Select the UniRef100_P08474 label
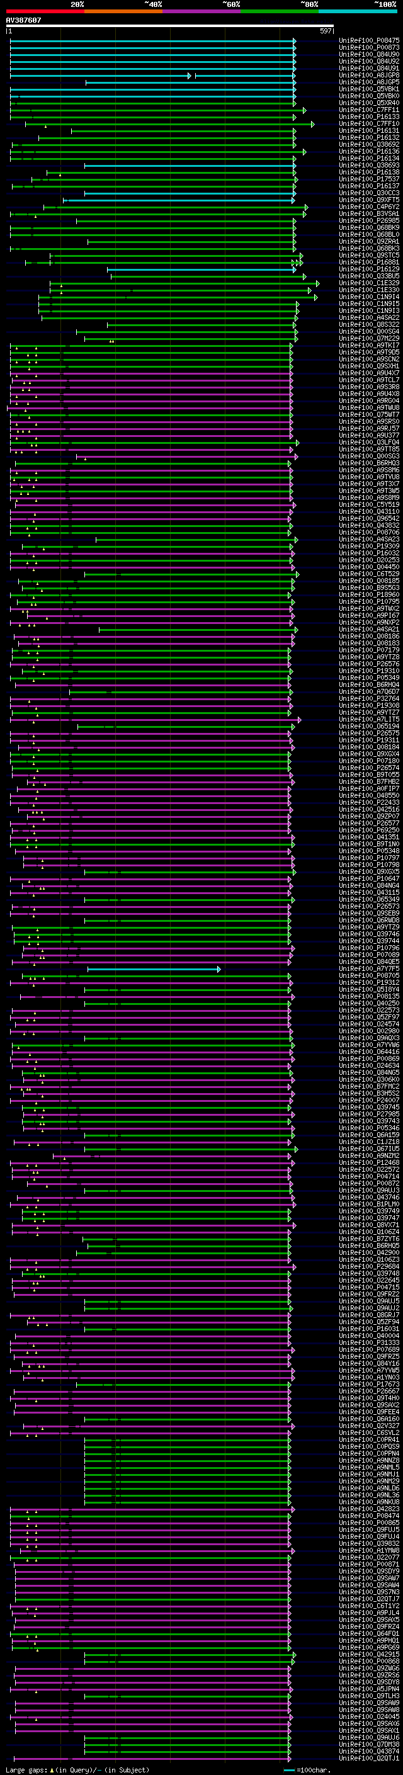 tap(369, 1516)
